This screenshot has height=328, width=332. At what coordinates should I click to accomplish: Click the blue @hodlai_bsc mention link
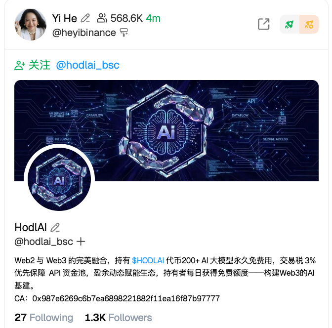(87, 65)
